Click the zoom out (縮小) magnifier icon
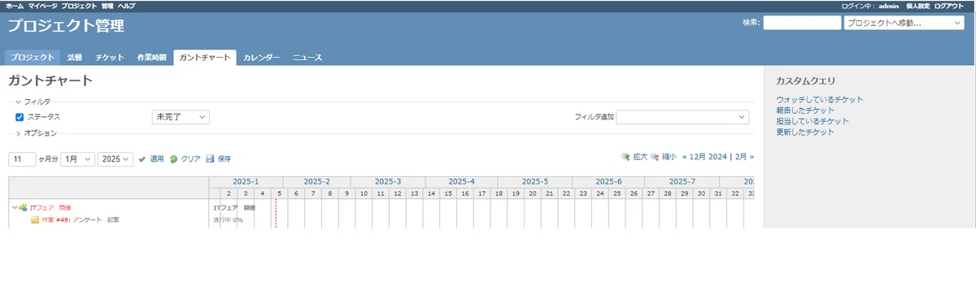This screenshot has width=976, height=308. click(655, 157)
